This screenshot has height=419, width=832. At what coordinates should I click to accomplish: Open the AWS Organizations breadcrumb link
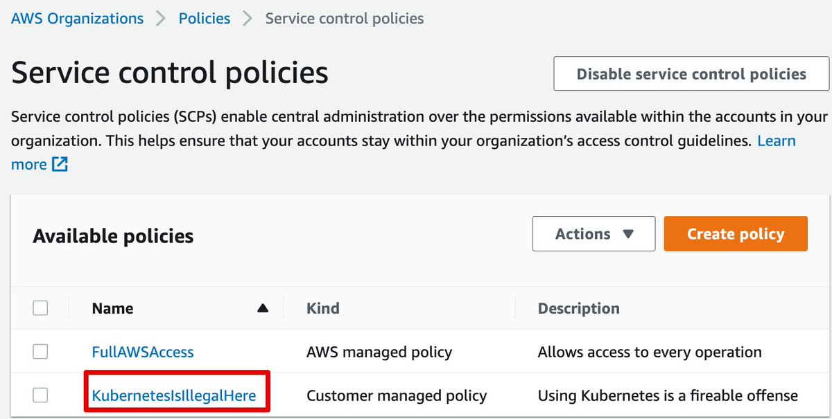pyautogui.click(x=77, y=19)
